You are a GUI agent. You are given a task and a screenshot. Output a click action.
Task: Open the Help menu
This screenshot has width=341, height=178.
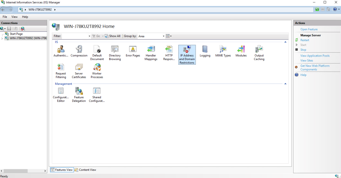click(25, 17)
